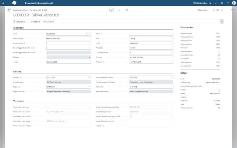Screen dimensions: 237x148
Task: Expand the Eigenaar dropdown
Action: pos(89,87)
